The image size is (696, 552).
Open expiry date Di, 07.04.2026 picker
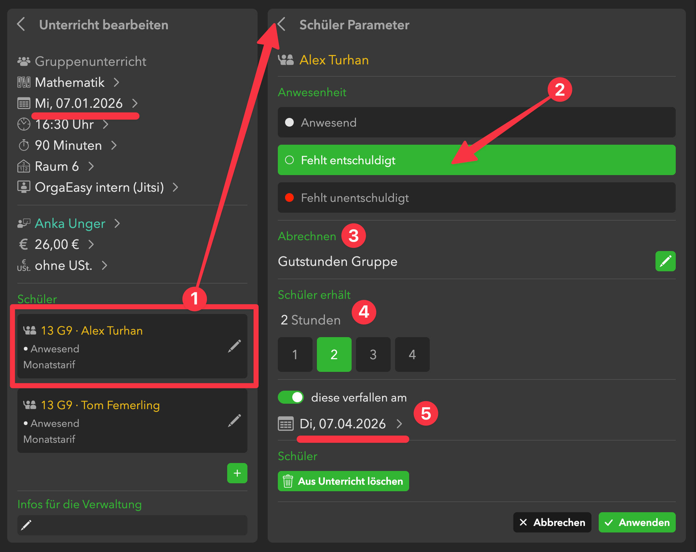(343, 424)
